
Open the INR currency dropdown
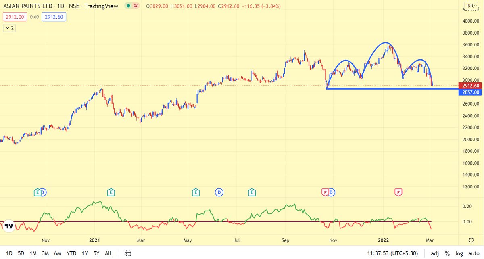pos(472,6)
